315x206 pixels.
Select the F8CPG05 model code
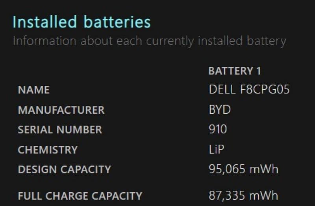pyautogui.click(x=265, y=90)
